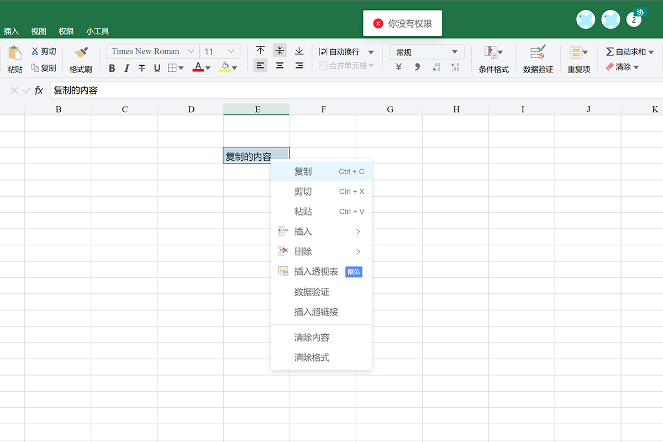Toggle strikethrough formatting
Viewport: 663px width, 442px height.
pos(142,68)
